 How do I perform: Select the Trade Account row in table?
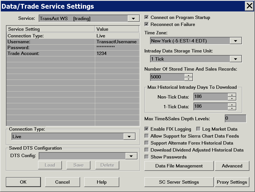click(73, 53)
